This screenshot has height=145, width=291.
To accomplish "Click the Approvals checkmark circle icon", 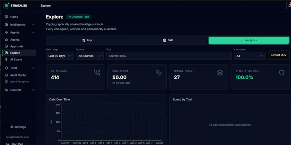I will click(6, 46).
